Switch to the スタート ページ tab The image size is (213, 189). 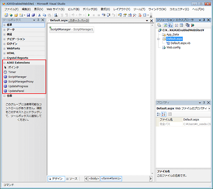pos(79,20)
